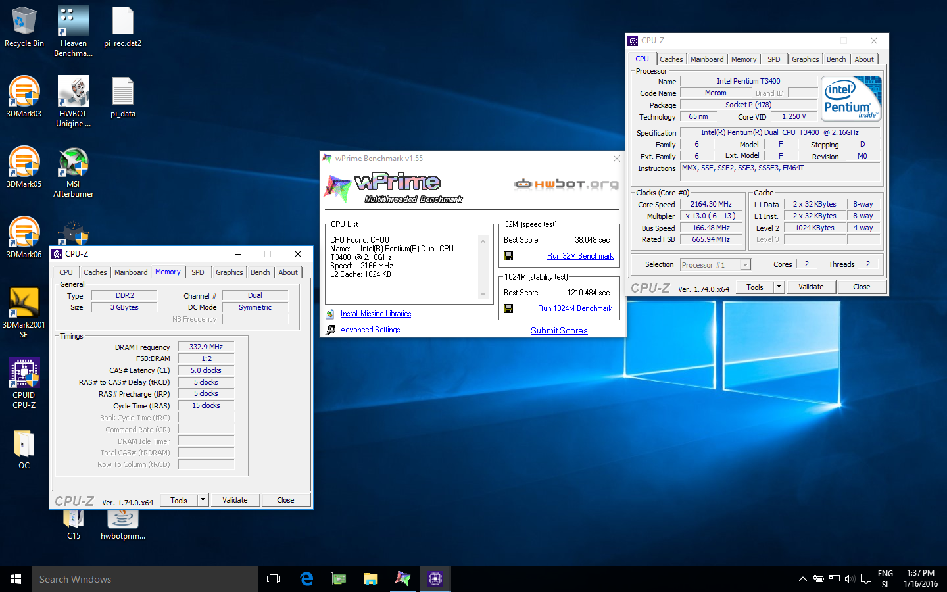Open Tools dropdown arrow in Memory CPU-Z window
The width and height of the screenshot is (947, 592).
click(x=203, y=500)
